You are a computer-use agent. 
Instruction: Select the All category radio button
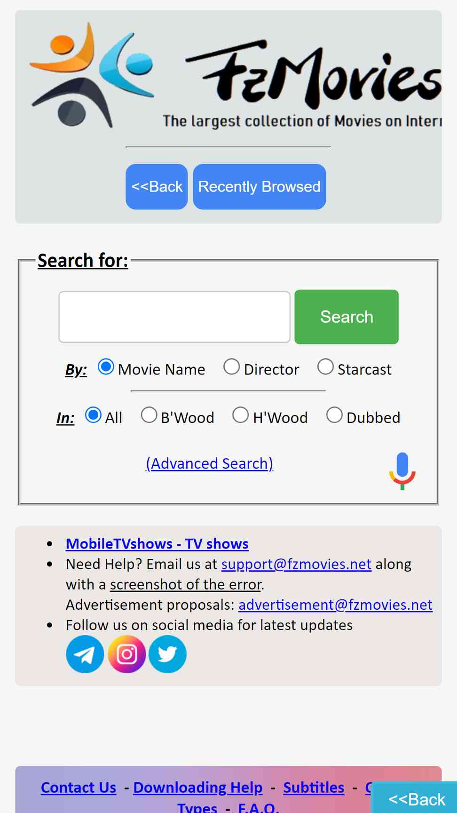pyautogui.click(x=93, y=415)
